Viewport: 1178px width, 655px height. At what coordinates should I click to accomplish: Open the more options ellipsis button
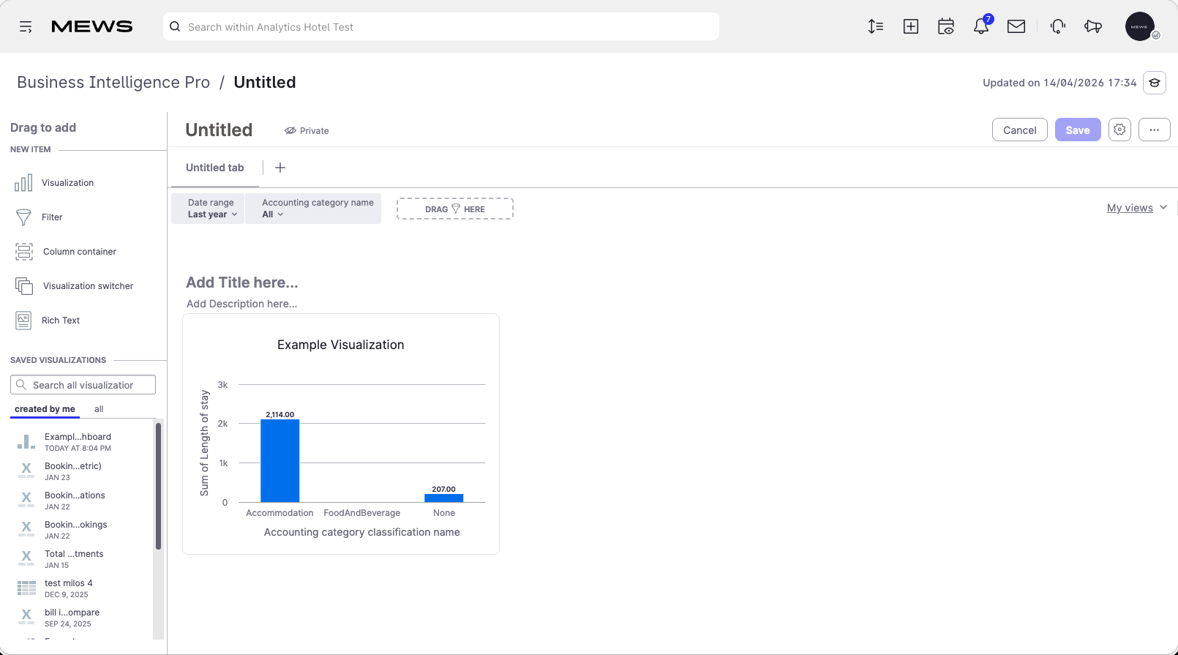coord(1155,130)
